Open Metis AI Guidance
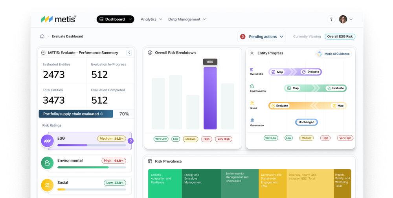This screenshot has height=198, width=393. (333, 54)
